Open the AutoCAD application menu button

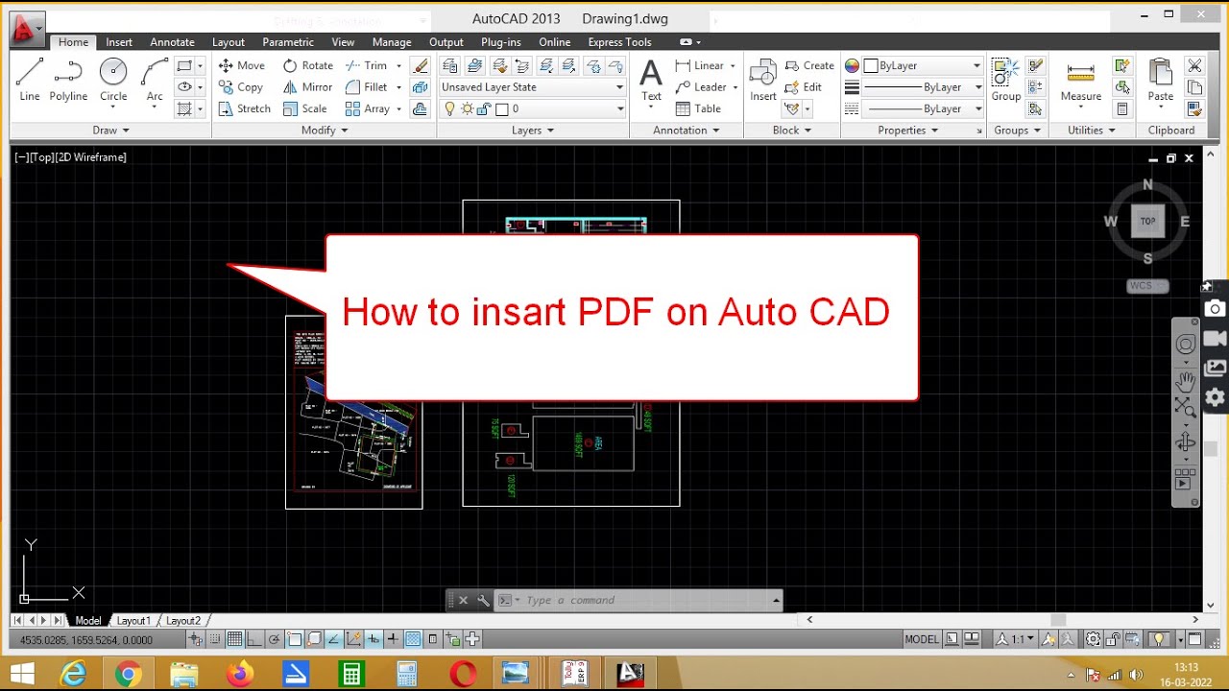(27, 29)
